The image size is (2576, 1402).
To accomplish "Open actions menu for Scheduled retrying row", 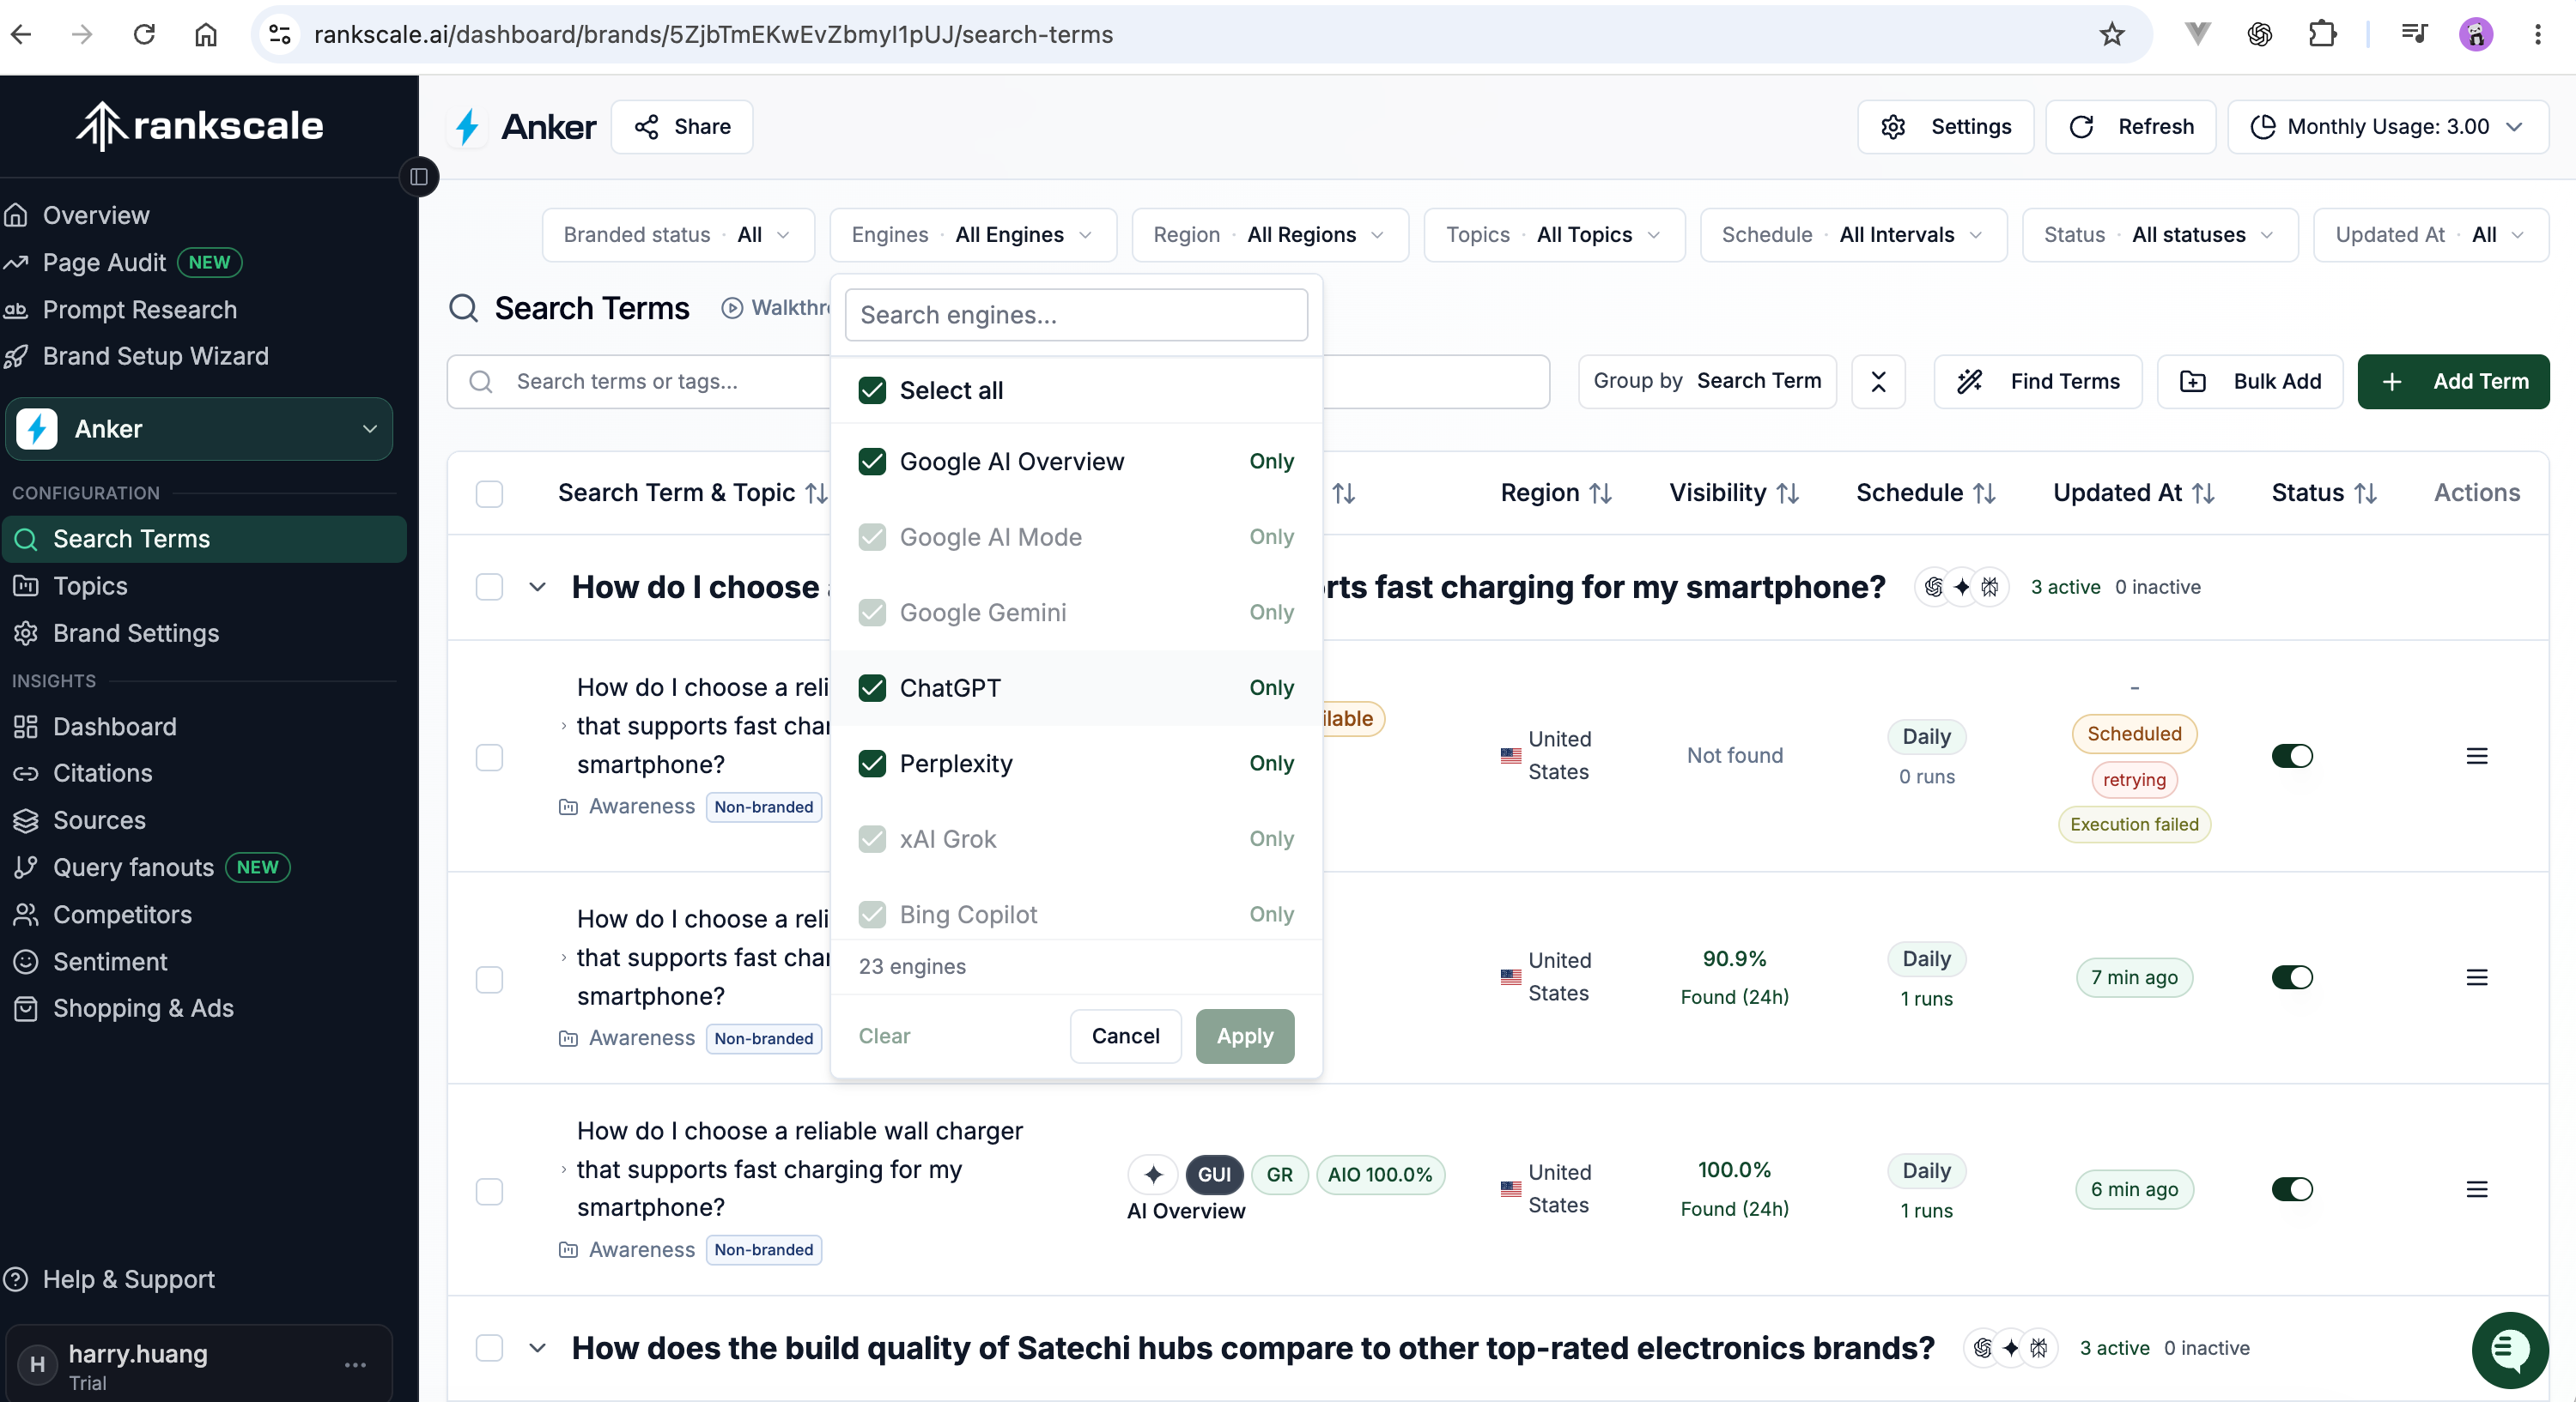I will pyautogui.click(x=2477, y=757).
